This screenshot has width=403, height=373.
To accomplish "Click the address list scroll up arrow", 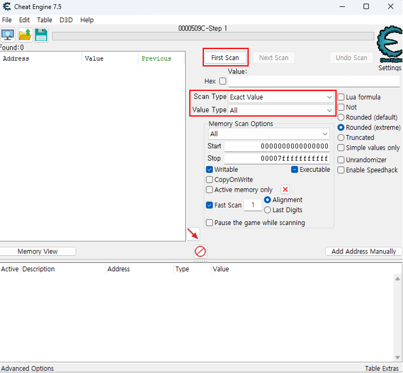I will (x=397, y=279).
